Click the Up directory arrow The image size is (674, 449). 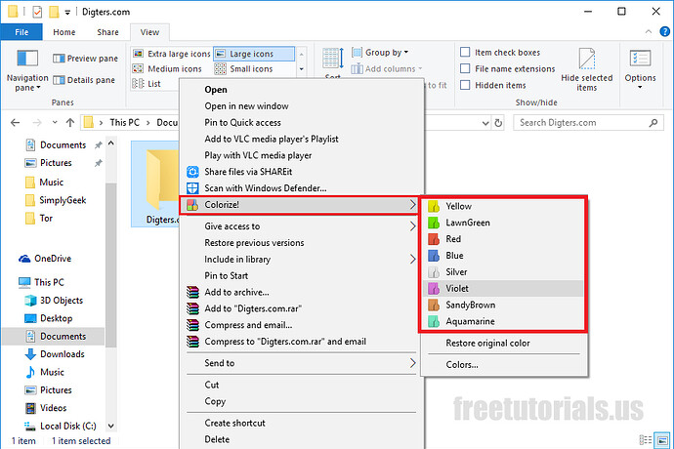(70, 123)
